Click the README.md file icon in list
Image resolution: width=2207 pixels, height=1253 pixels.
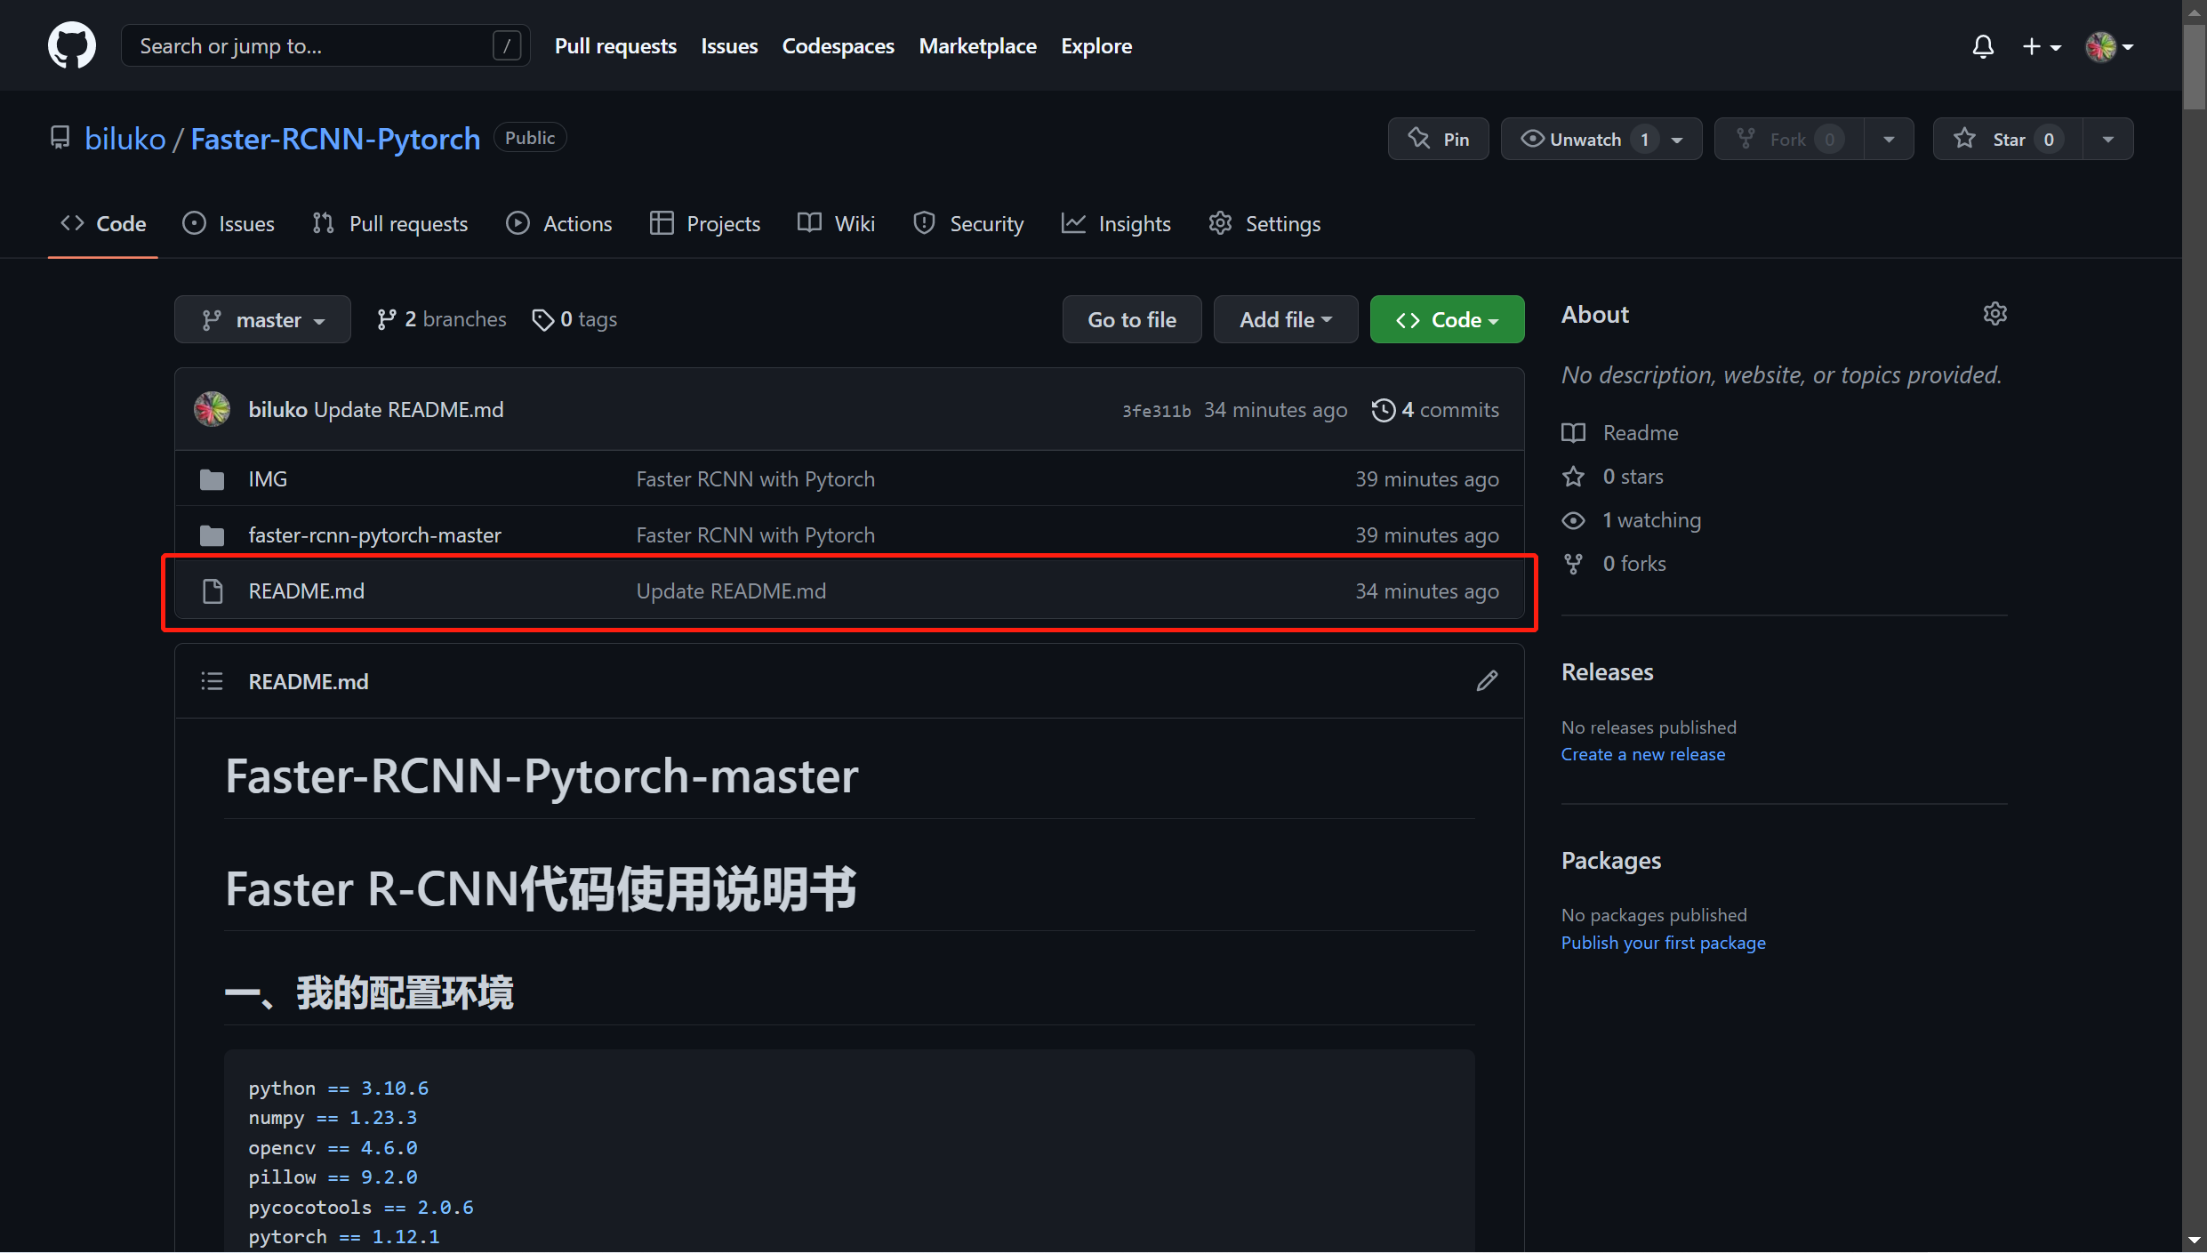click(x=212, y=591)
